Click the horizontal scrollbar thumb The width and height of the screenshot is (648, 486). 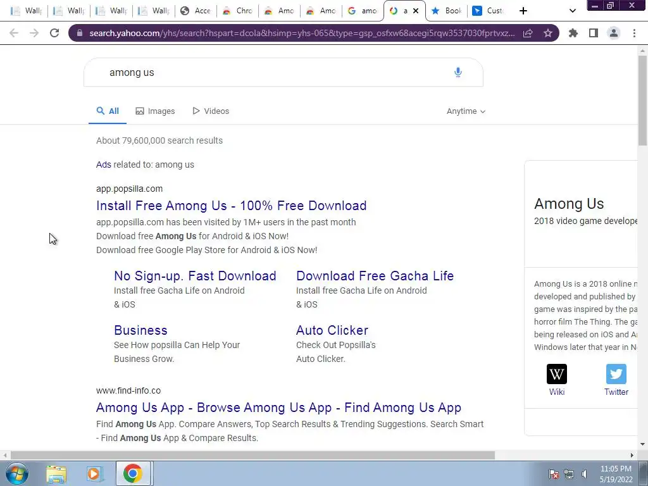click(x=252, y=456)
